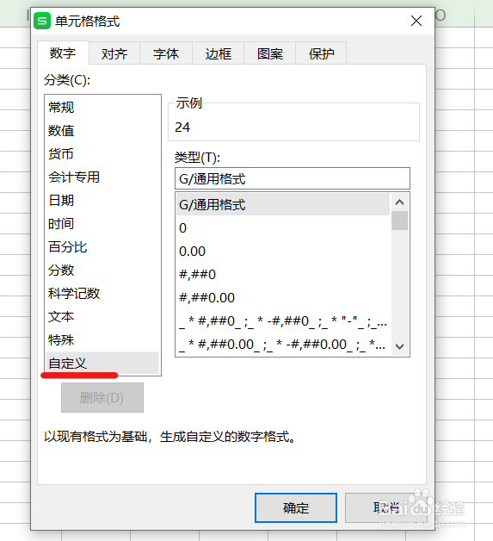Pick the #,##0.00 format type
Viewport: 493px width, 541px height.
(x=283, y=298)
